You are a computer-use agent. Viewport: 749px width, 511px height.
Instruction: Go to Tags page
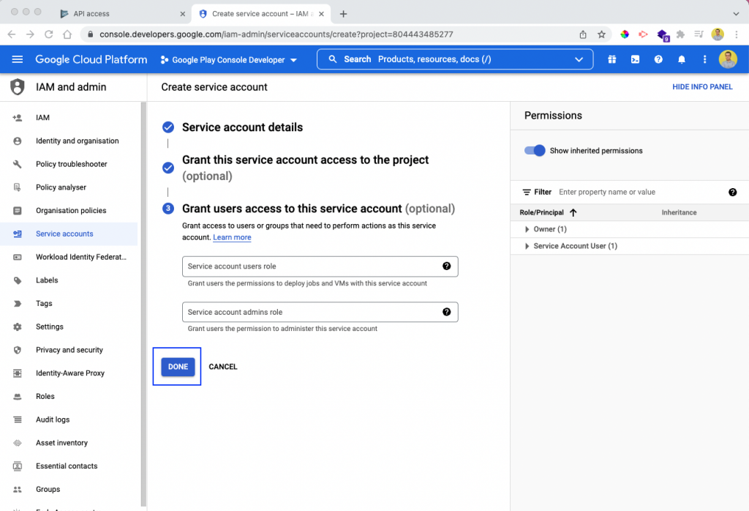(x=69, y=304)
